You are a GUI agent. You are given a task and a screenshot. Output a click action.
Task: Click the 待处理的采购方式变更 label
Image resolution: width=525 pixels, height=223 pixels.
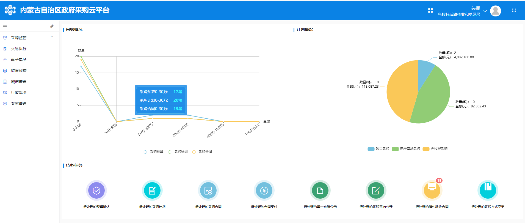tap(488, 207)
